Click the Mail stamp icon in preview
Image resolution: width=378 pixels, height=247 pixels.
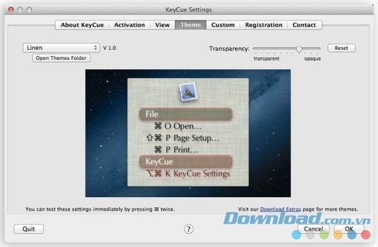tap(188, 92)
